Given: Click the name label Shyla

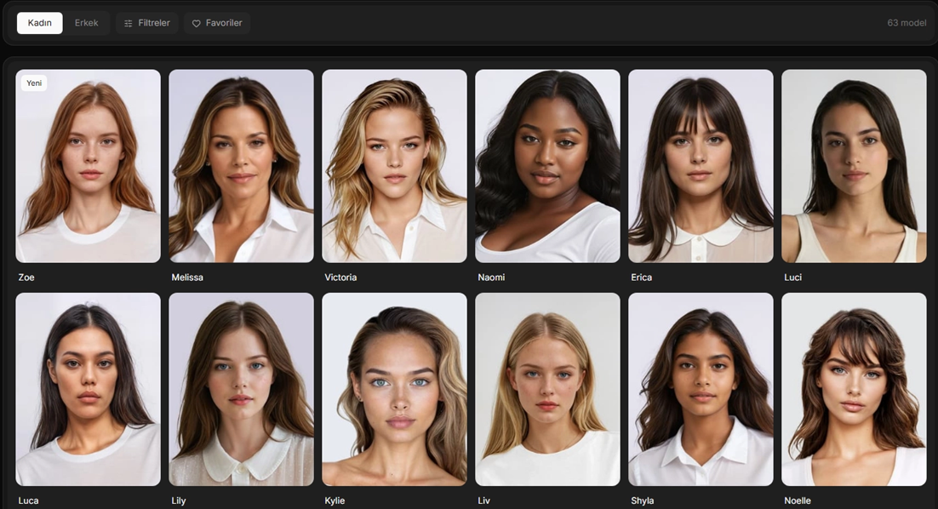Looking at the screenshot, I should (x=642, y=500).
